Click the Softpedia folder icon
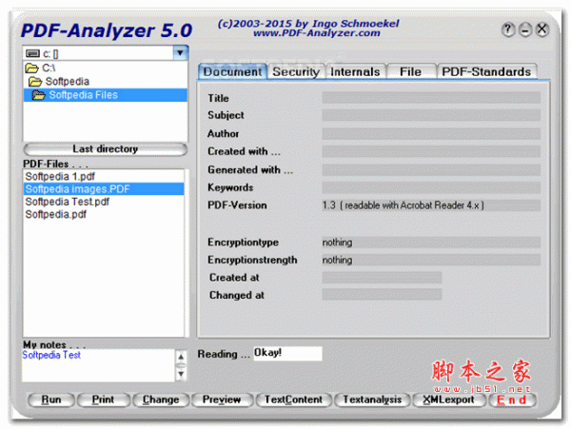 click(35, 81)
